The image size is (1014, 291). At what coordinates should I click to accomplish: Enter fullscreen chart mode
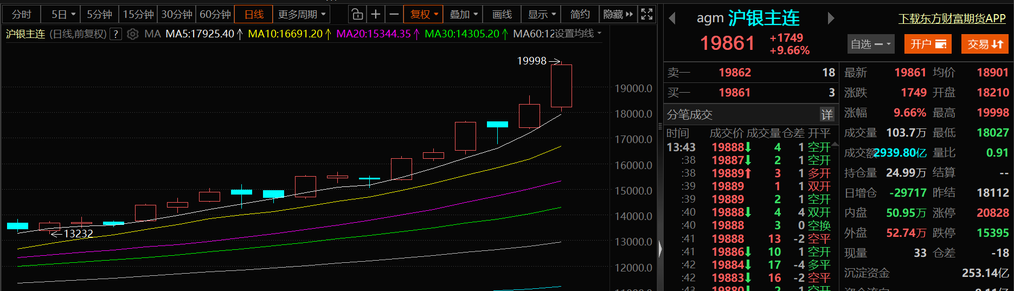[646, 14]
